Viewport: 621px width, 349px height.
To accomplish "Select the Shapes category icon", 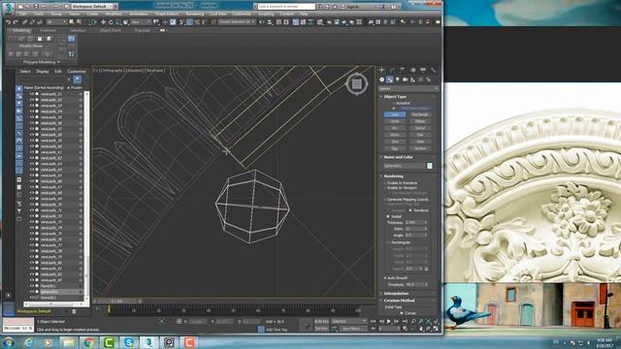I will (x=390, y=79).
